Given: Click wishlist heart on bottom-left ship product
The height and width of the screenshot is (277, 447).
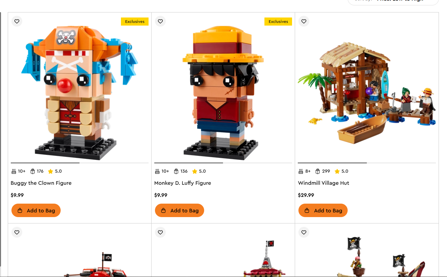Looking at the screenshot, I should point(17,232).
